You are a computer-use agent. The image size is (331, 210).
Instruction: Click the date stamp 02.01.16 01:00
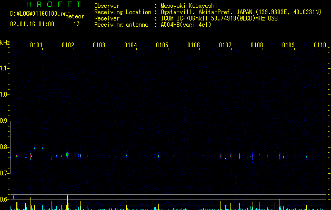[x=32, y=24]
